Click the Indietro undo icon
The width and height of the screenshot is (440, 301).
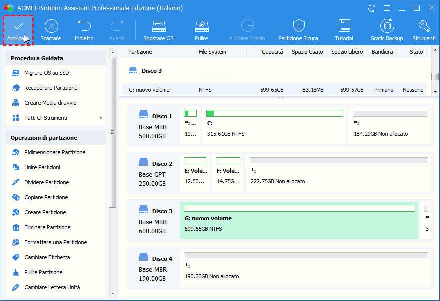(84, 28)
